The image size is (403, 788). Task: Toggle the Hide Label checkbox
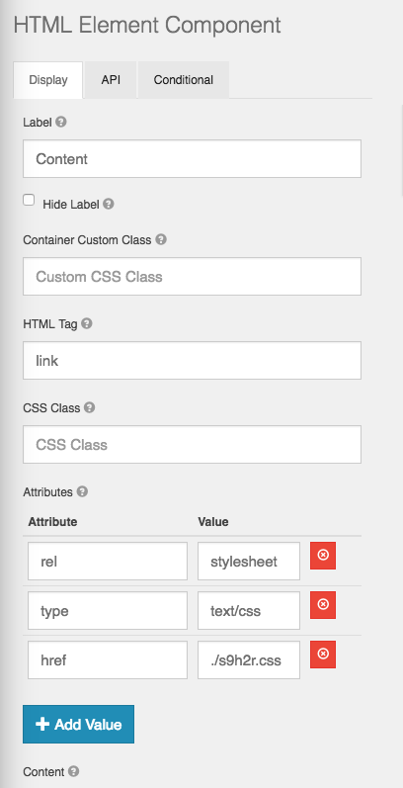[x=29, y=200]
